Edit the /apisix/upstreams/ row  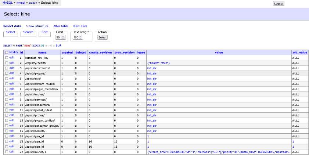coord(12,68)
